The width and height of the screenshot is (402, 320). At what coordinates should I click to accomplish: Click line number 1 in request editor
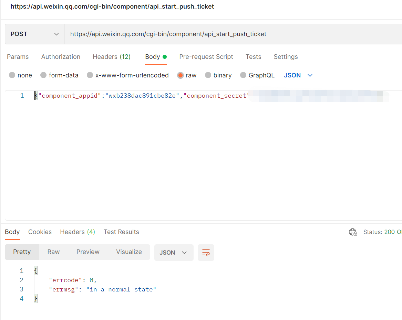tap(22, 96)
